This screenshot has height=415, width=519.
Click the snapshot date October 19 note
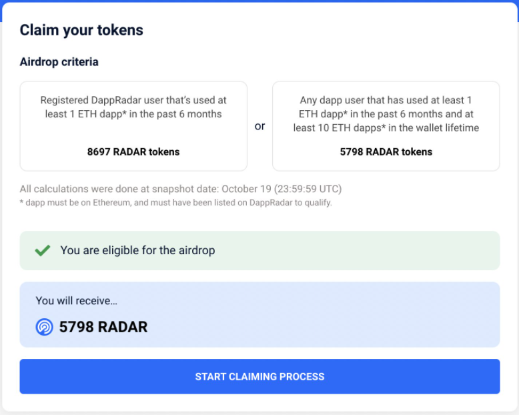(180, 189)
